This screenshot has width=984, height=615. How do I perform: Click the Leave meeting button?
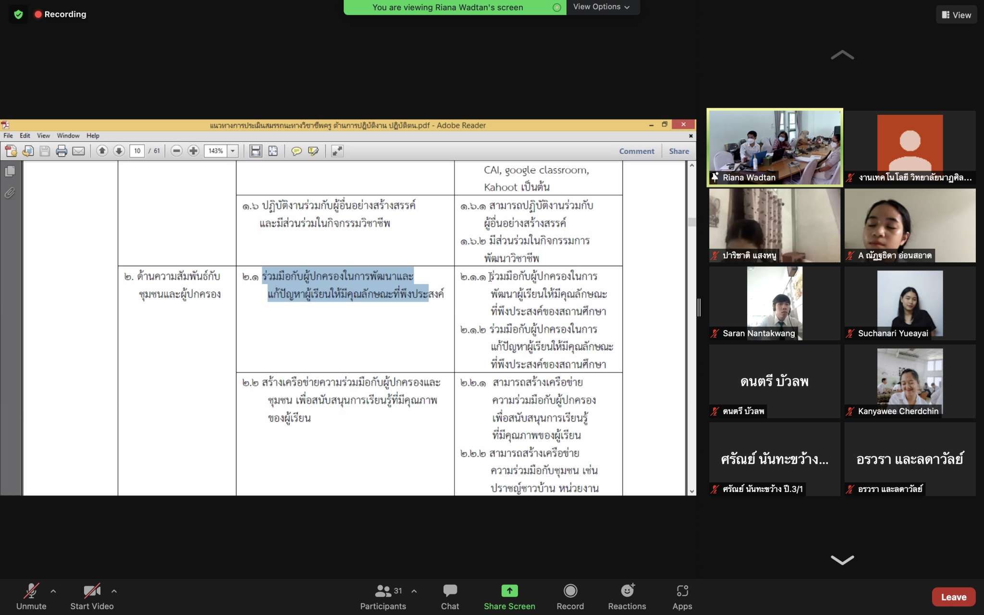[953, 597]
